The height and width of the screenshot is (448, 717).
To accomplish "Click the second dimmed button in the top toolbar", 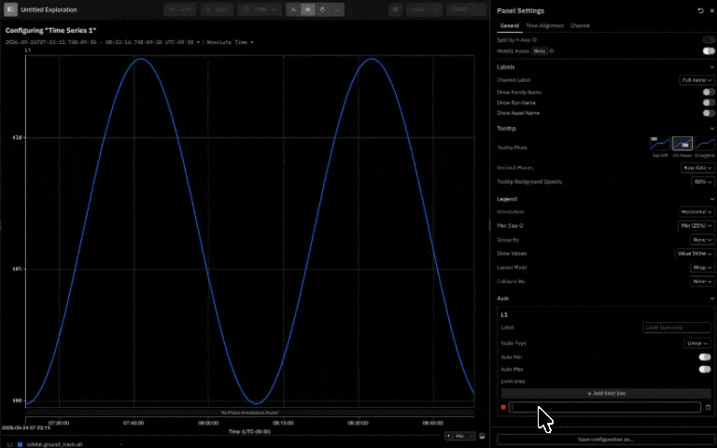I will point(217,9).
